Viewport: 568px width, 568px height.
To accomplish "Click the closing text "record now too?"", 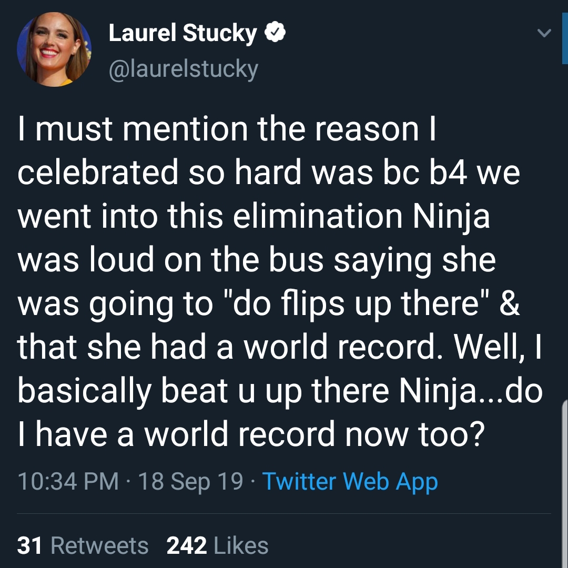I will pos(361,434).
